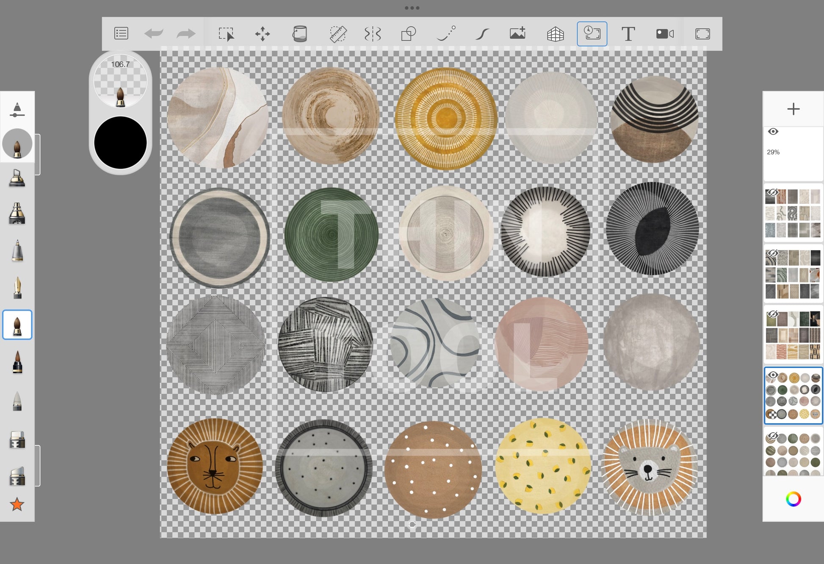Open the main menu list icon
This screenshot has width=824, height=564.
tap(121, 33)
